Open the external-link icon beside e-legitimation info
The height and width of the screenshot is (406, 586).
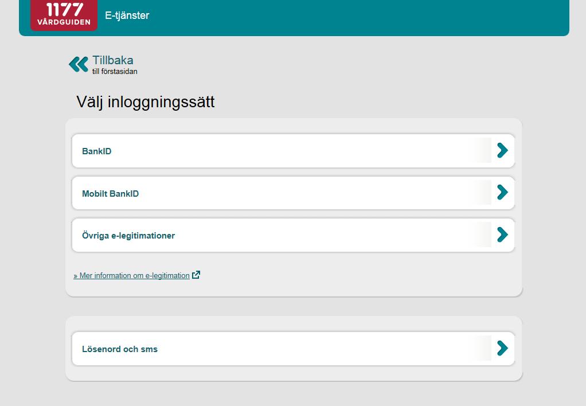pyautogui.click(x=196, y=275)
